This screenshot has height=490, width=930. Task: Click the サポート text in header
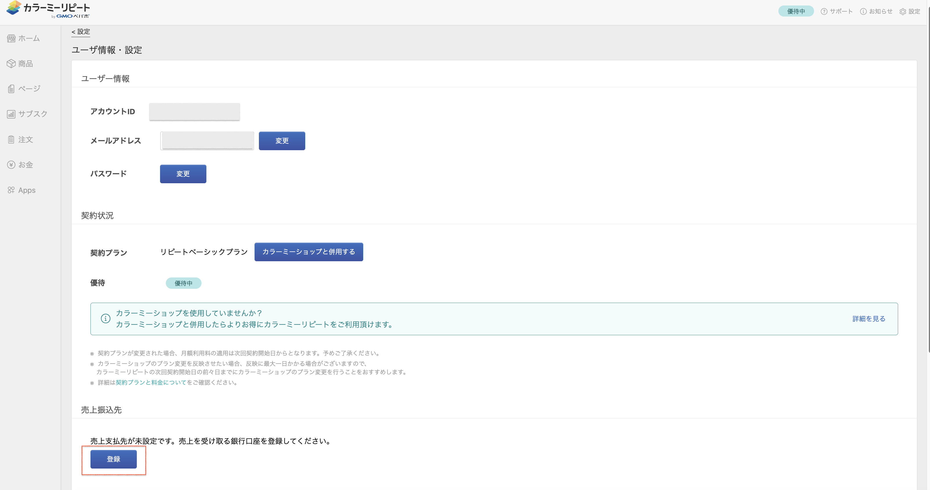click(x=841, y=12)
